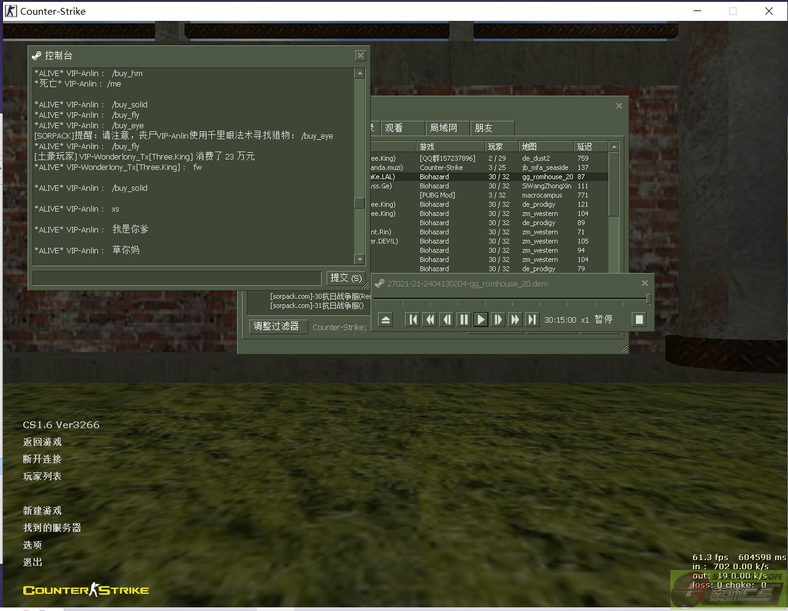The image size is (788, 611).
Task: Open 选项 from main menu
Action: click(32, 545)
